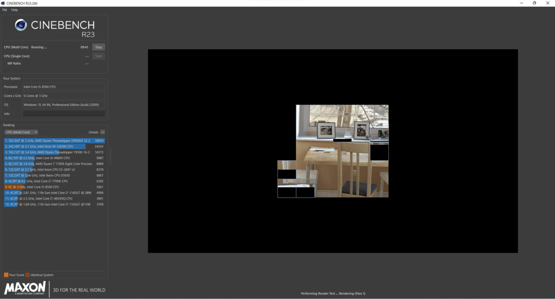Click the Your Score orange legend swatch
555x299 pixels.
[6, 275]
